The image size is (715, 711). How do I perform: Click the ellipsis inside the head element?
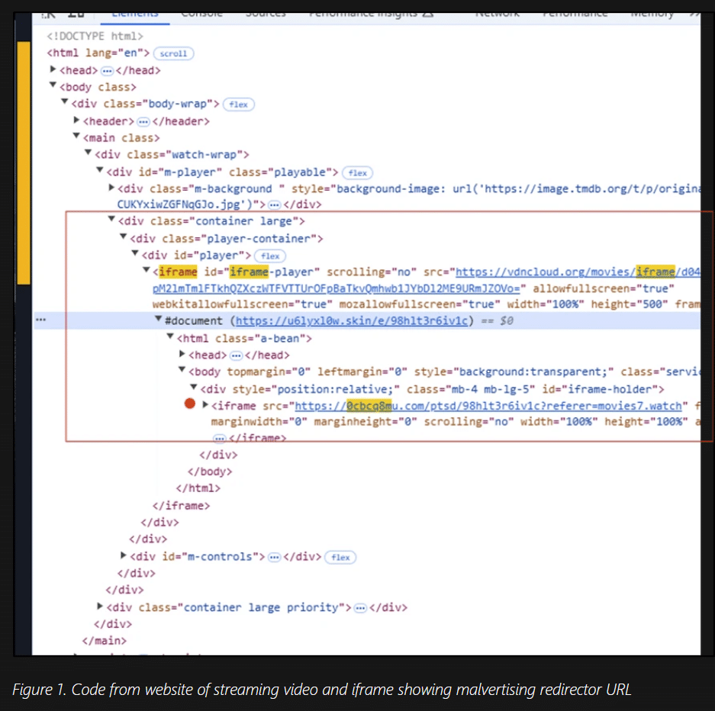click(x=107, y=71)
